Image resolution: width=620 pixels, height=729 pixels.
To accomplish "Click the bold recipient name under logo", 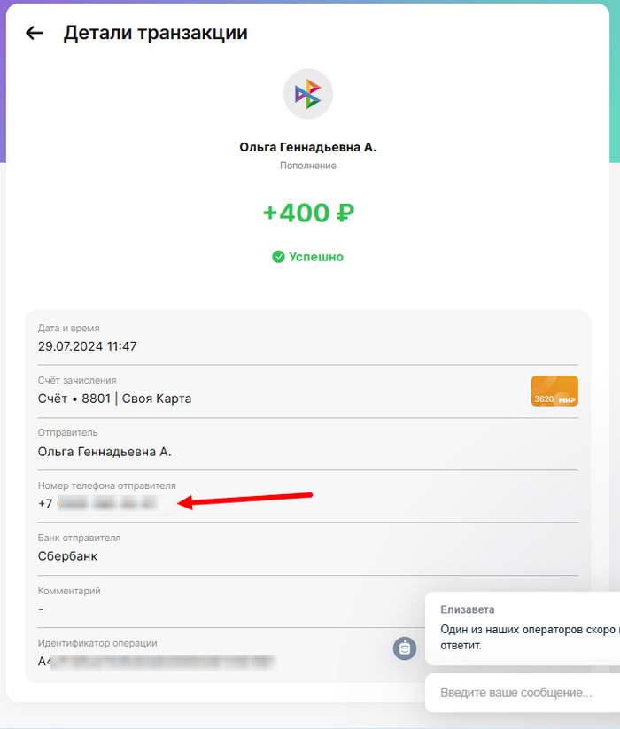I will pyautogui.click(x=308, y=147).
